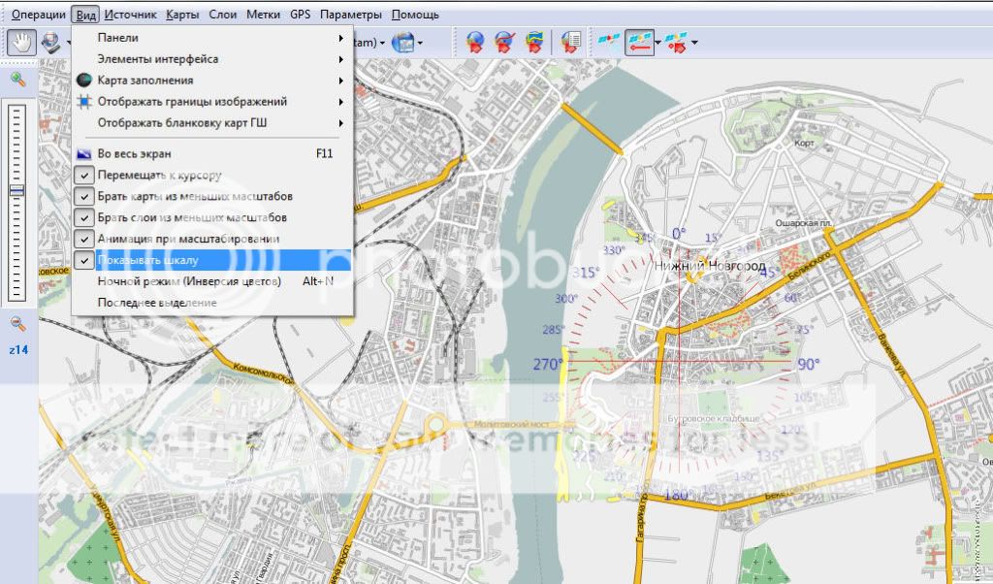
Task: Click the Комсомольская road label
Action: click(x=264, y=374)
